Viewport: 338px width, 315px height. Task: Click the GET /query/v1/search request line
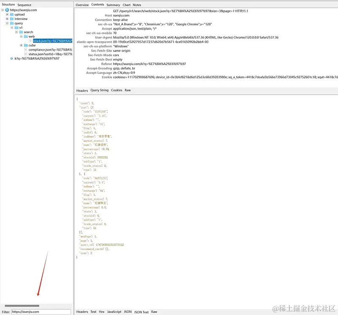click(x=180, y=11)
